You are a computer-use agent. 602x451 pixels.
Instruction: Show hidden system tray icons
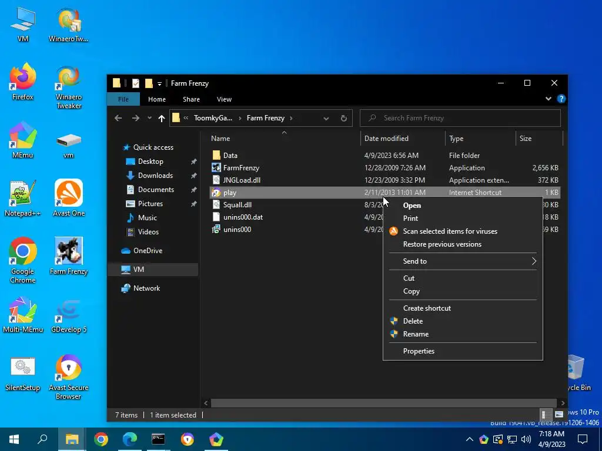[x=470, y=439]
